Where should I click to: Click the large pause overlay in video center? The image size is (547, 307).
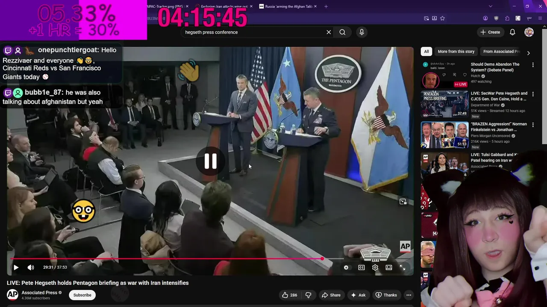210,161
